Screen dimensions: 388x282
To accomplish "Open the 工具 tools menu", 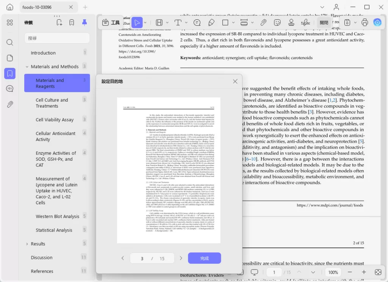I will tap(111, 23).
